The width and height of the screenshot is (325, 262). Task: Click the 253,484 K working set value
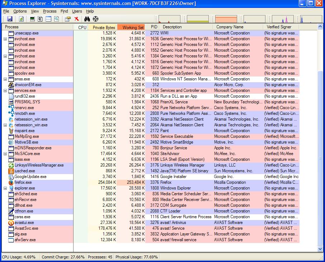136,183
